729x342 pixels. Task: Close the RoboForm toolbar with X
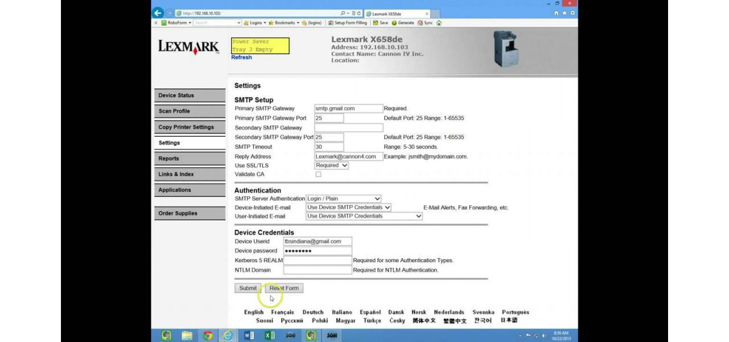click(x=156, y=23)
